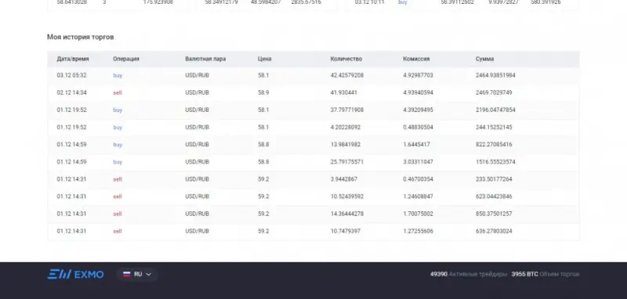This screenshot has width=627, height=299.
Task: Open the RU language dropdown
Action: (x=137, y=274)
